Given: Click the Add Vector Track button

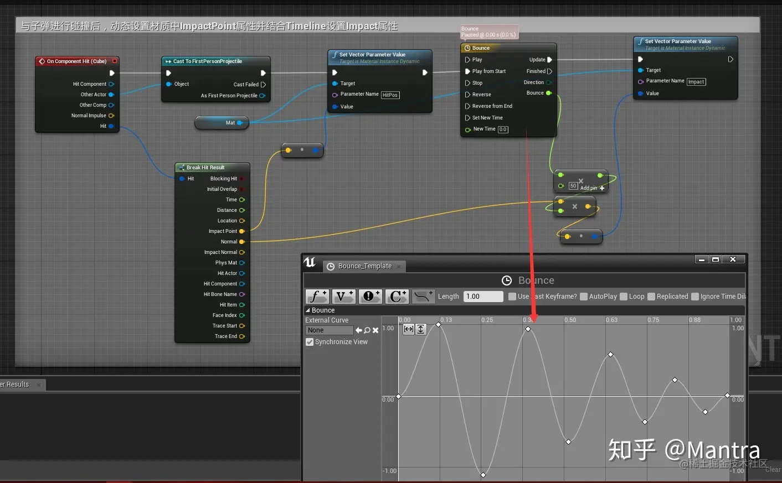Looking at the screenshot, I should (343, 297).
